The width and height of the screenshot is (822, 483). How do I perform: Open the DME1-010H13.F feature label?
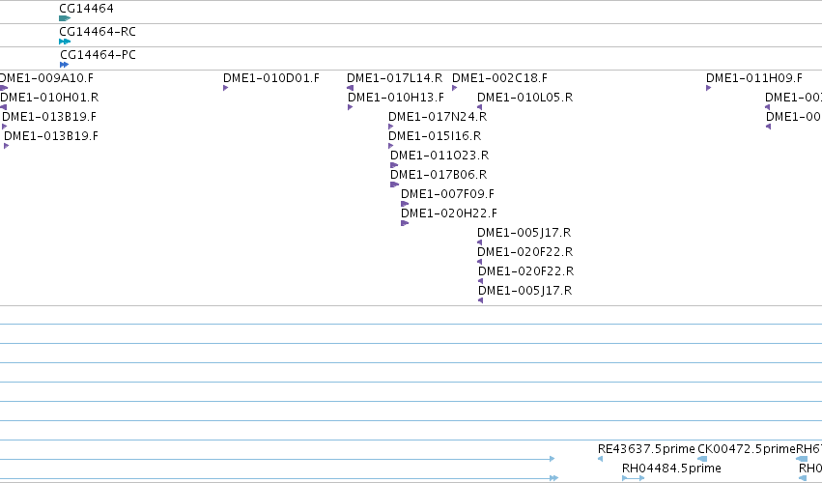(396, 98)
